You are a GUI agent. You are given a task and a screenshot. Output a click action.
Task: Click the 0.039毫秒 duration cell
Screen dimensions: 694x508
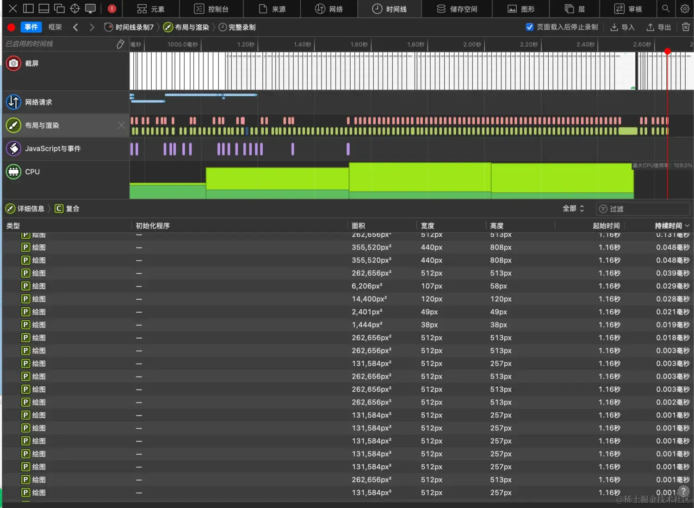[673, 273]
